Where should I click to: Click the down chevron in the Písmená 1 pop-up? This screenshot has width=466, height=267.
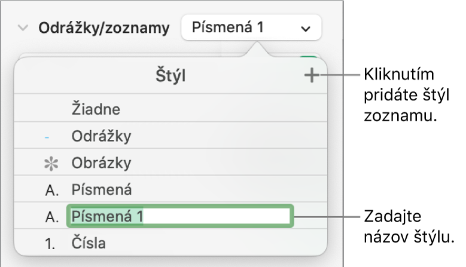[x=306, y=28]
